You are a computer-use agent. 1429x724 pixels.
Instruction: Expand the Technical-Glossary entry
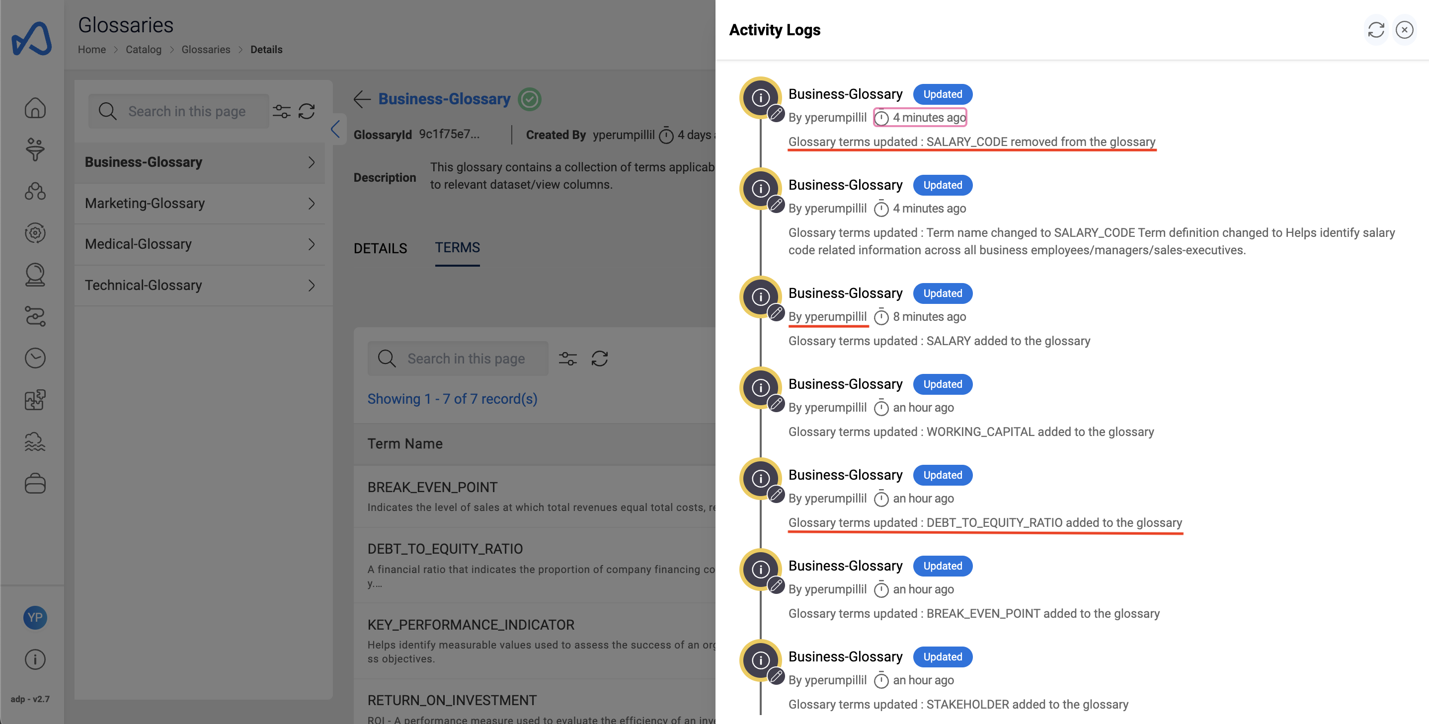coord(312,286)
